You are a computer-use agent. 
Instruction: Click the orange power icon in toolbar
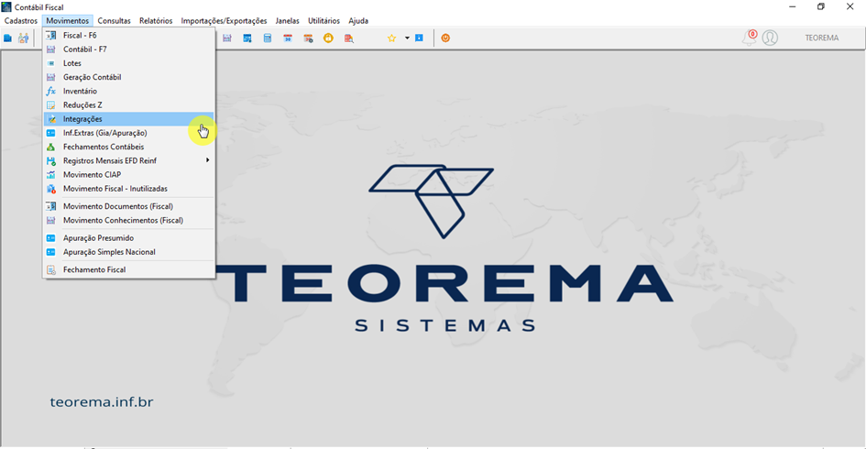point(445,38)
